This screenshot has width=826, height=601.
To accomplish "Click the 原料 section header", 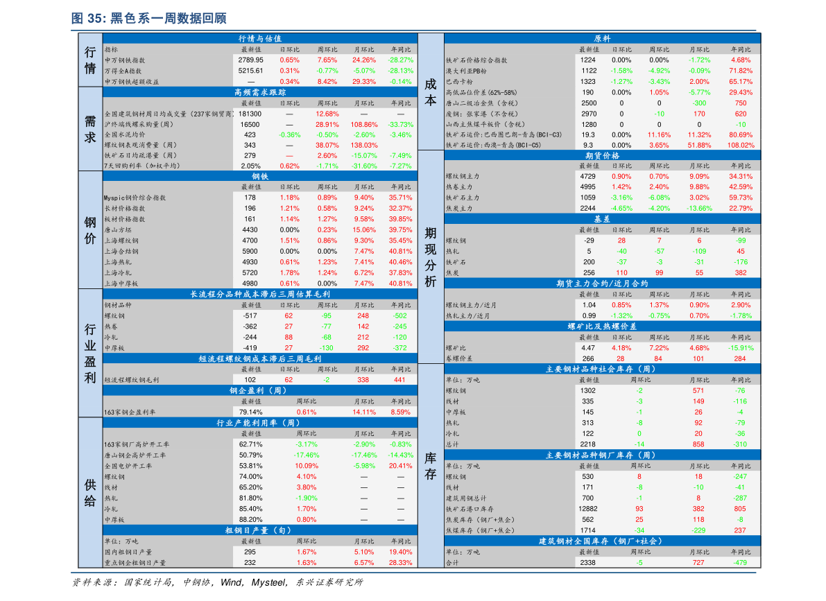I will [x=602, y=38].
